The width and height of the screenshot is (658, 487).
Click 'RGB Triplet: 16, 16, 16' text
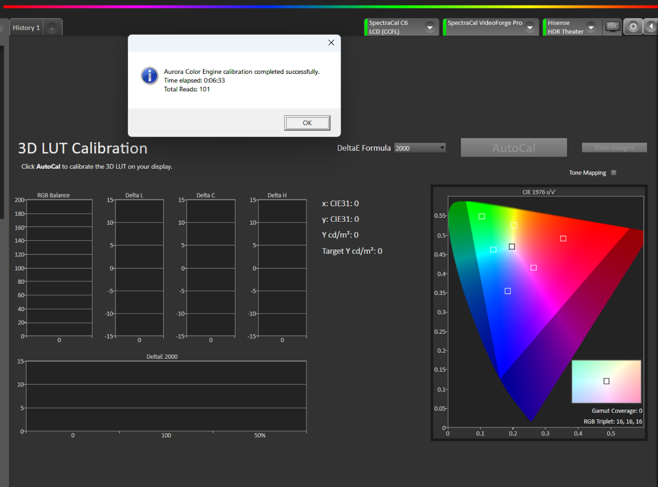pos(613,421)
